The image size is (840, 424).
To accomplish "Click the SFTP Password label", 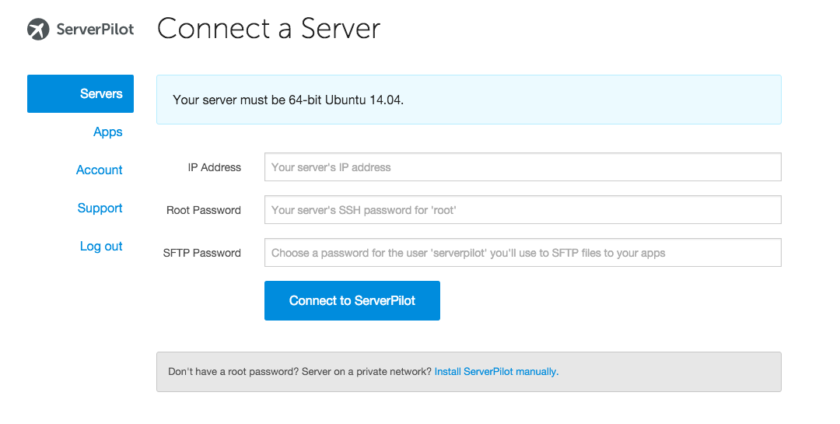I will (x=202, y=253).
